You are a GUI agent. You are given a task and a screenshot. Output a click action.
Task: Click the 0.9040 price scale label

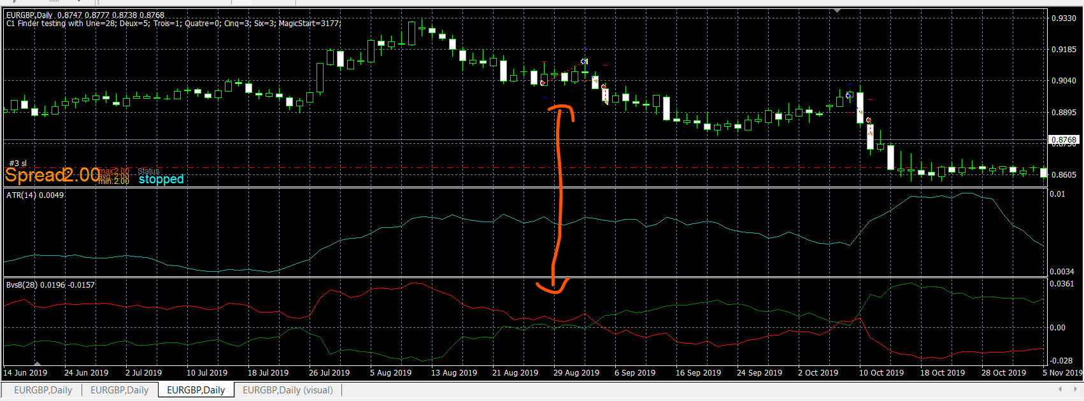pyautogui.click(x=1064, y=81)
